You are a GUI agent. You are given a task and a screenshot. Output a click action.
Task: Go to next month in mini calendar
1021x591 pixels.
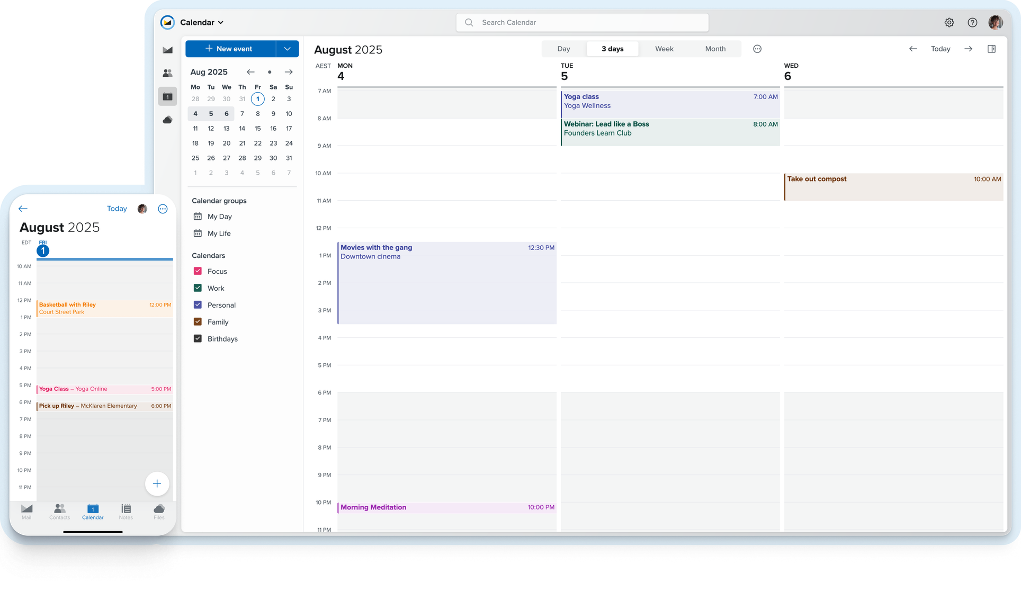click(x=289, y=72)
